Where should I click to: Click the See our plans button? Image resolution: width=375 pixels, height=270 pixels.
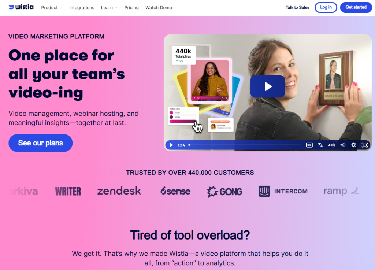(41, 143)
